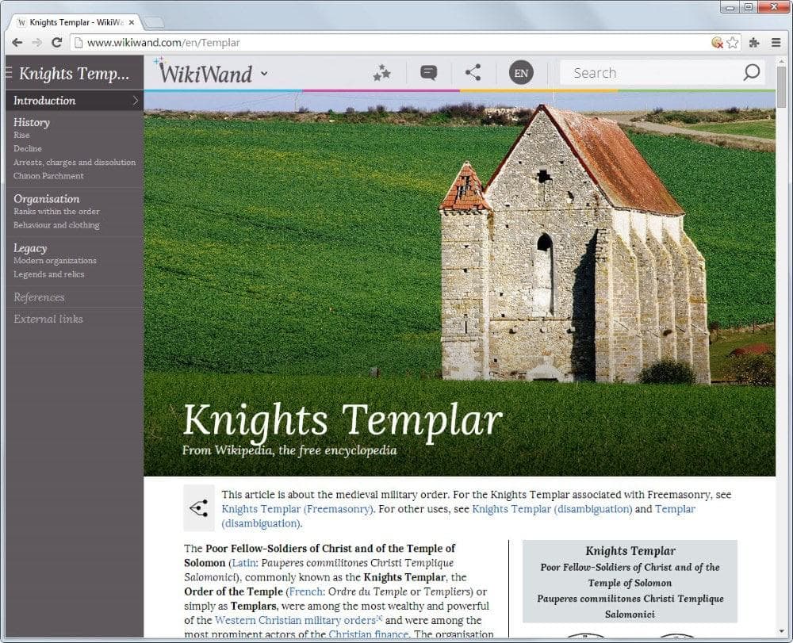Expand the WikiWand logo dropdown arrow
Image resolution: width=793 pixels, height=643 pixels.
[264, 73]
